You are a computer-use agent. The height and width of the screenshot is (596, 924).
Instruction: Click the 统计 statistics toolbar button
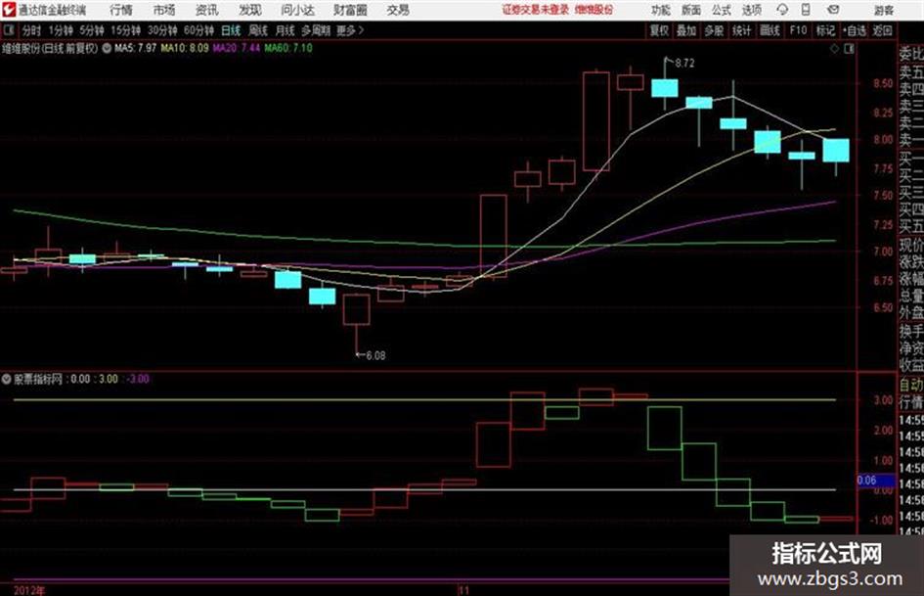point(742,30)
